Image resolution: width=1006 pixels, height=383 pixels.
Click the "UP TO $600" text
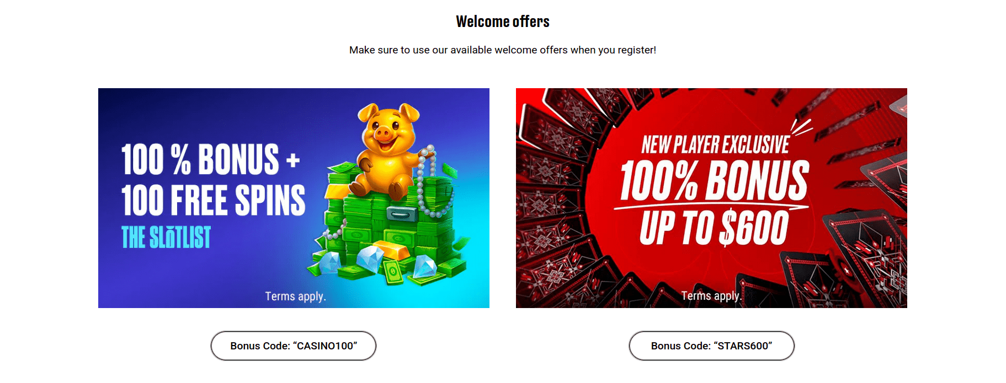[714, 228]
